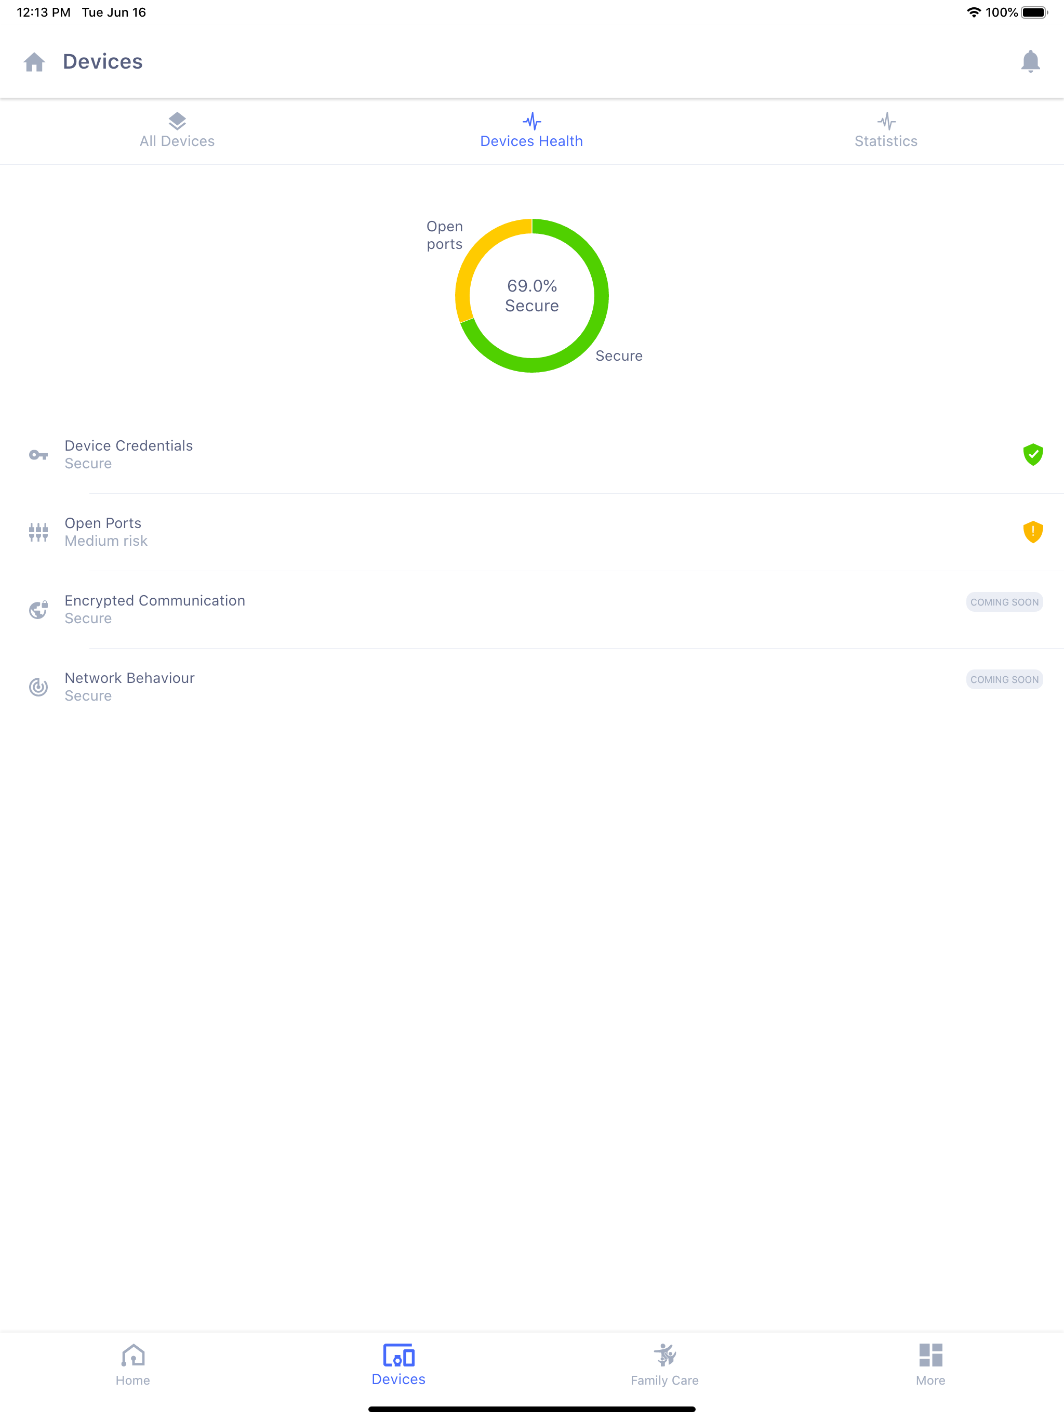The width and height of the screenshot is (1064, 1420).
Task: Tap the radar icon beside Network Behaviour
Action: click(38, 687)
